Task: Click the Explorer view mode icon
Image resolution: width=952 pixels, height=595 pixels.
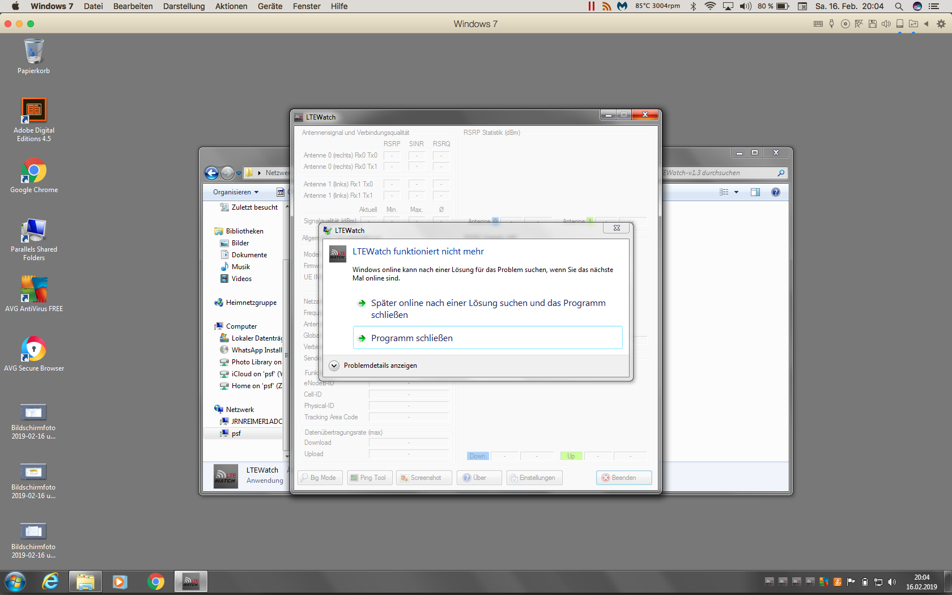Action: [x=724, y=192]
